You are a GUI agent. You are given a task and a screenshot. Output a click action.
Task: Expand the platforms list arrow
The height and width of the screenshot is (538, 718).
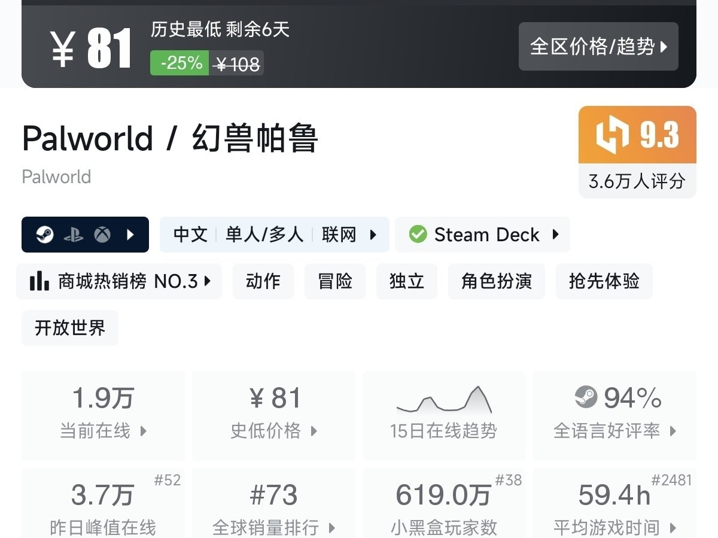tap(131, 235)
